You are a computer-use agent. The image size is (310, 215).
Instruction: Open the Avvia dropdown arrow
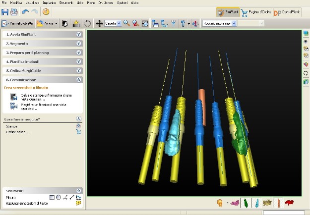coord(56,23)
